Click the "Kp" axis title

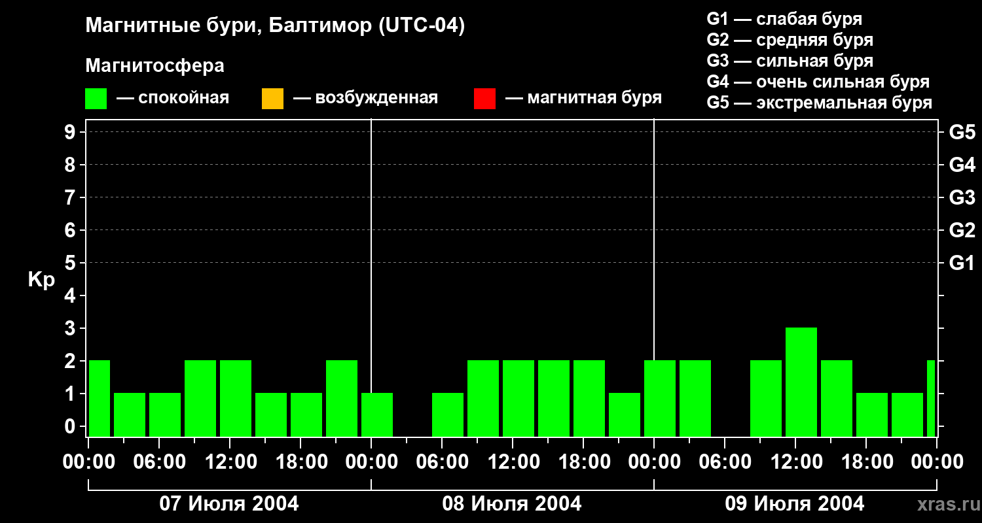click(41, 280)
